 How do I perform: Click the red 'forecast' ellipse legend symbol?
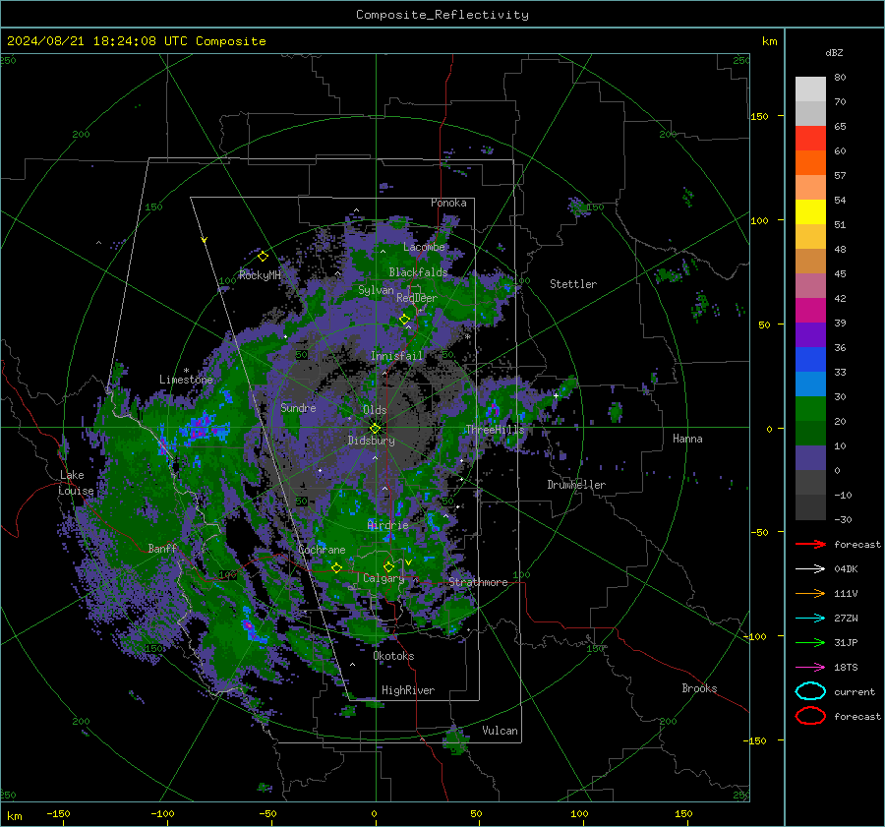(x=810, y=716)
